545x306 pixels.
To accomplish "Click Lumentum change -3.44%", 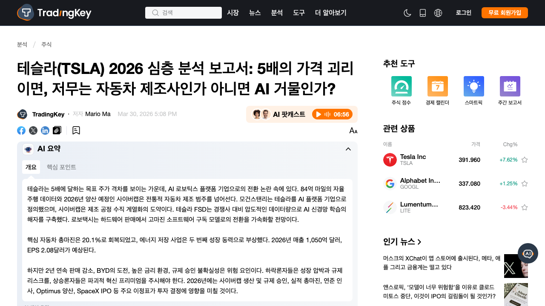I will click(509, 207).
